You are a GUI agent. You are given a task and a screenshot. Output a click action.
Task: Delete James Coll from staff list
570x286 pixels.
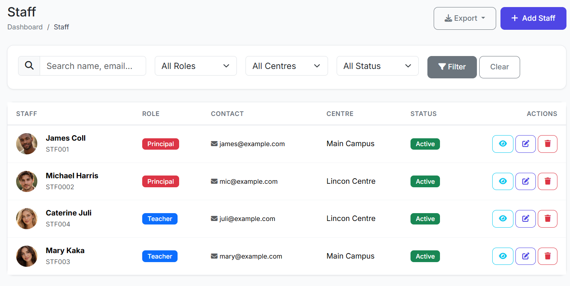(x=547, y=144)
